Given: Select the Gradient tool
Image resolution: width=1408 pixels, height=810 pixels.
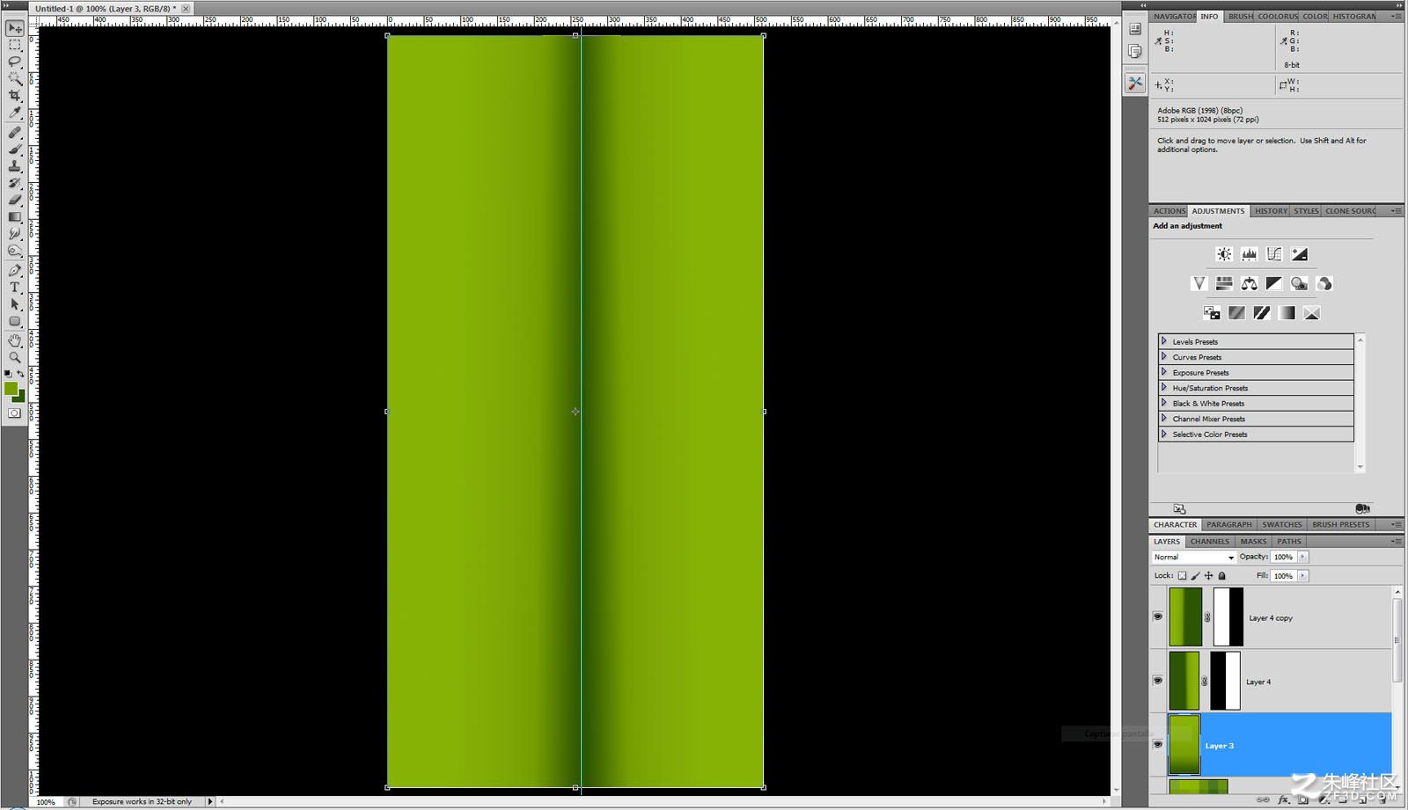Looking at the screenshot, I should (x=15, y=216).
